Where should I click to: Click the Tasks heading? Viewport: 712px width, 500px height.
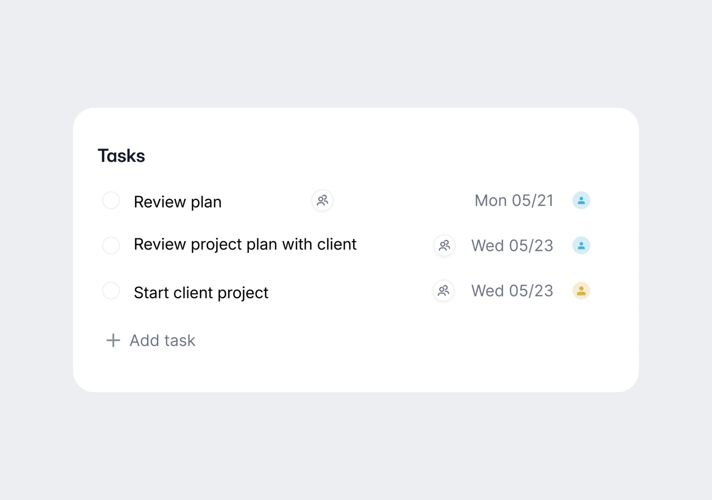tap(121, 156)
